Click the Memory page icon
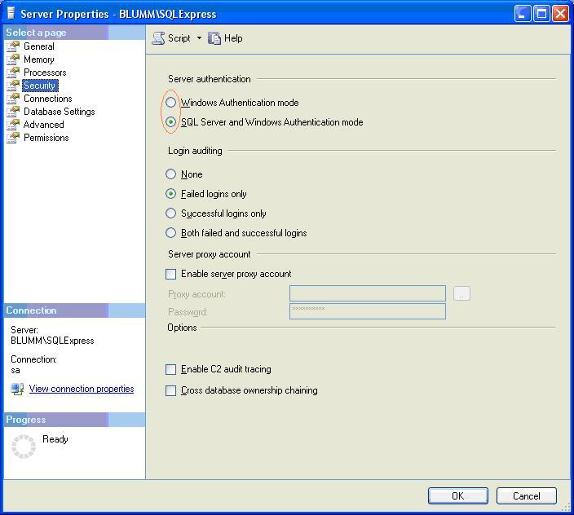Screen dimensions: 574x515 (x=13, y=59)
